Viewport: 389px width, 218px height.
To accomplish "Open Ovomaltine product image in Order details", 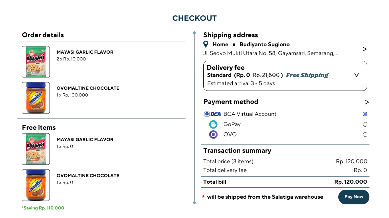I will tap(36, 98).
